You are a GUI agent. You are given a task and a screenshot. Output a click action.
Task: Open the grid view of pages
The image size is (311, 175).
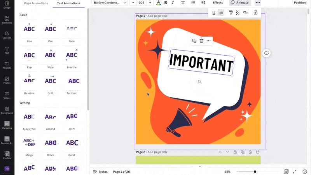tap(286, 171)
